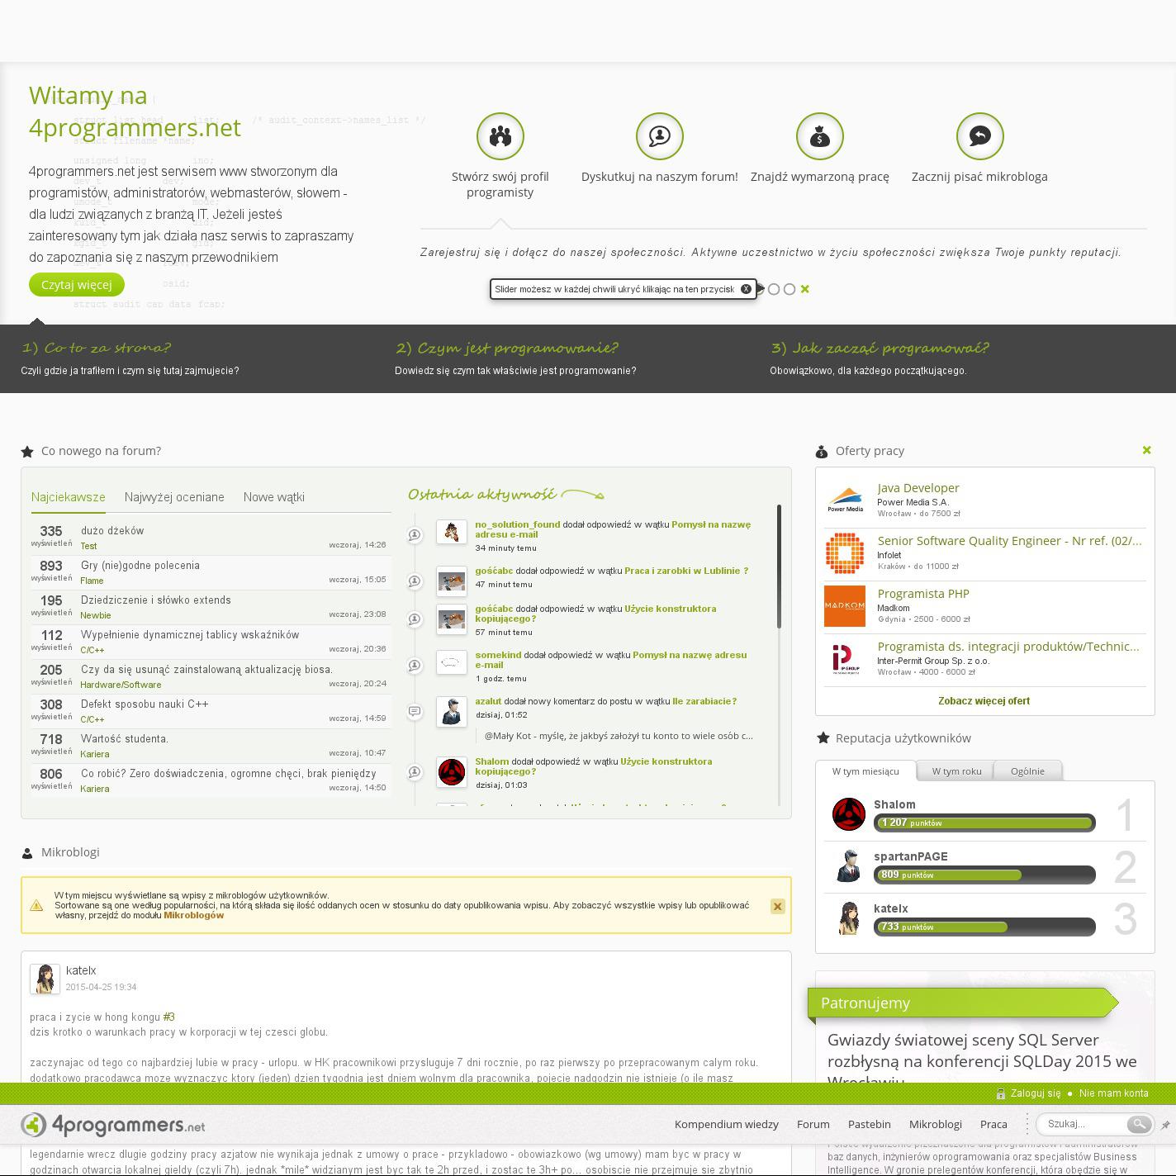Click the recent activity list scrollbar
This screenshot has height=1176, width=1176.
pos(779,567)
